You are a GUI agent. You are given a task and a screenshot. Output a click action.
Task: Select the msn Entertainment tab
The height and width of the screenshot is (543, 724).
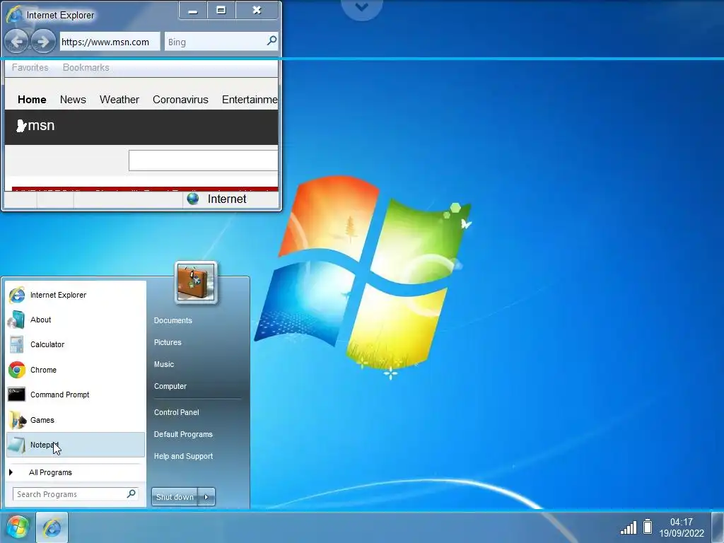click(250, 99)
